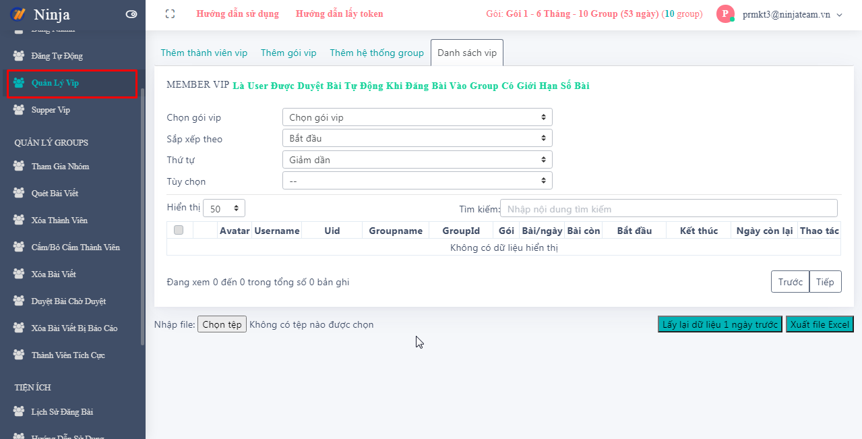Expand the Sắp xếp theo dropdown

click(x=417, y=138)
